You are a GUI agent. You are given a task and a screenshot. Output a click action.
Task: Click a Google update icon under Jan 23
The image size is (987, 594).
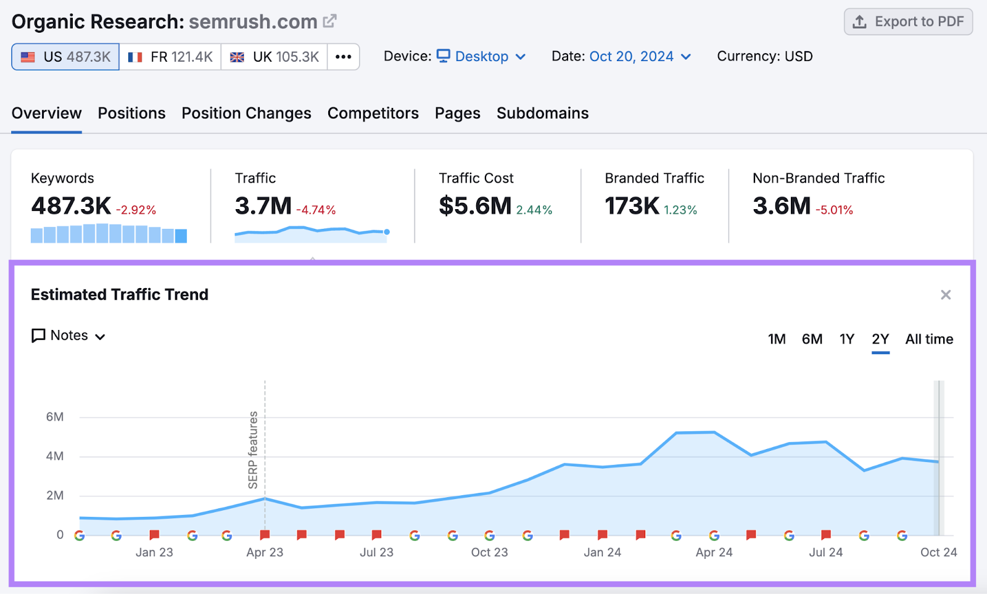tap(117, 535)
